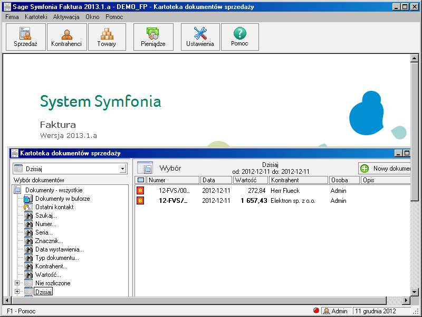Open the Pomoc menu in menu bar
This screenshot has width=422, height=317.
[114, 17]
